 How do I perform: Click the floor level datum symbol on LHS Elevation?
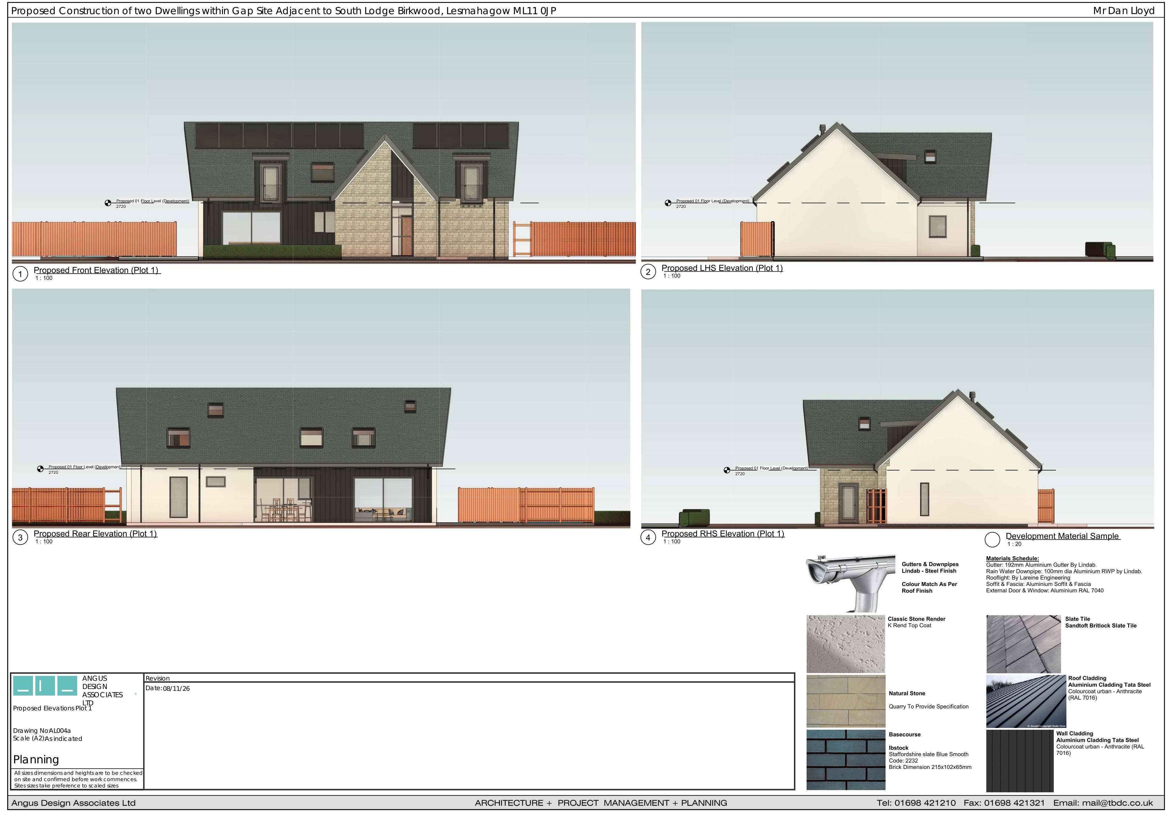[668, 203]
